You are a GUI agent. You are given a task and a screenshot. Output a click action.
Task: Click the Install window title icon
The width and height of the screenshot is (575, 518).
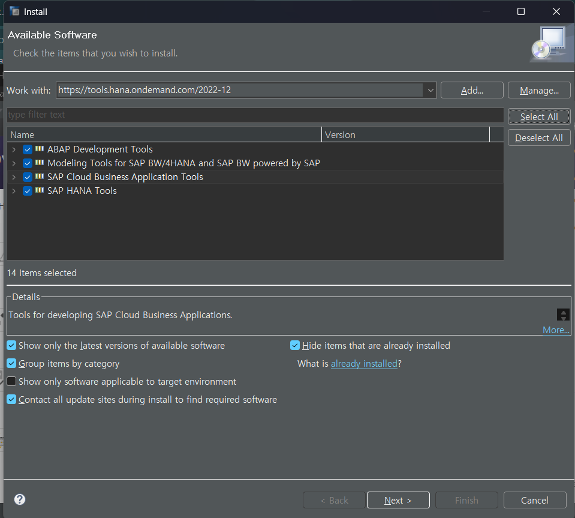pos(14,11)
